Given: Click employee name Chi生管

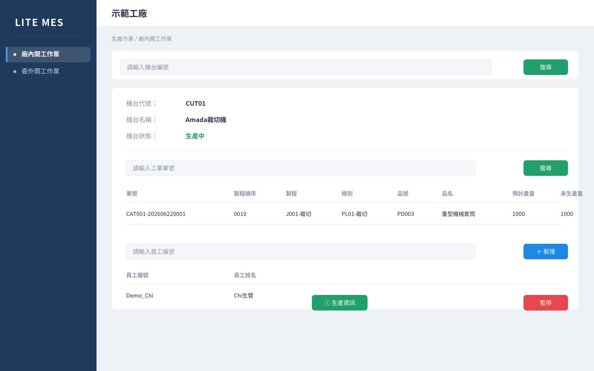Looking at the screenshot, I should (x=244, y=296).
